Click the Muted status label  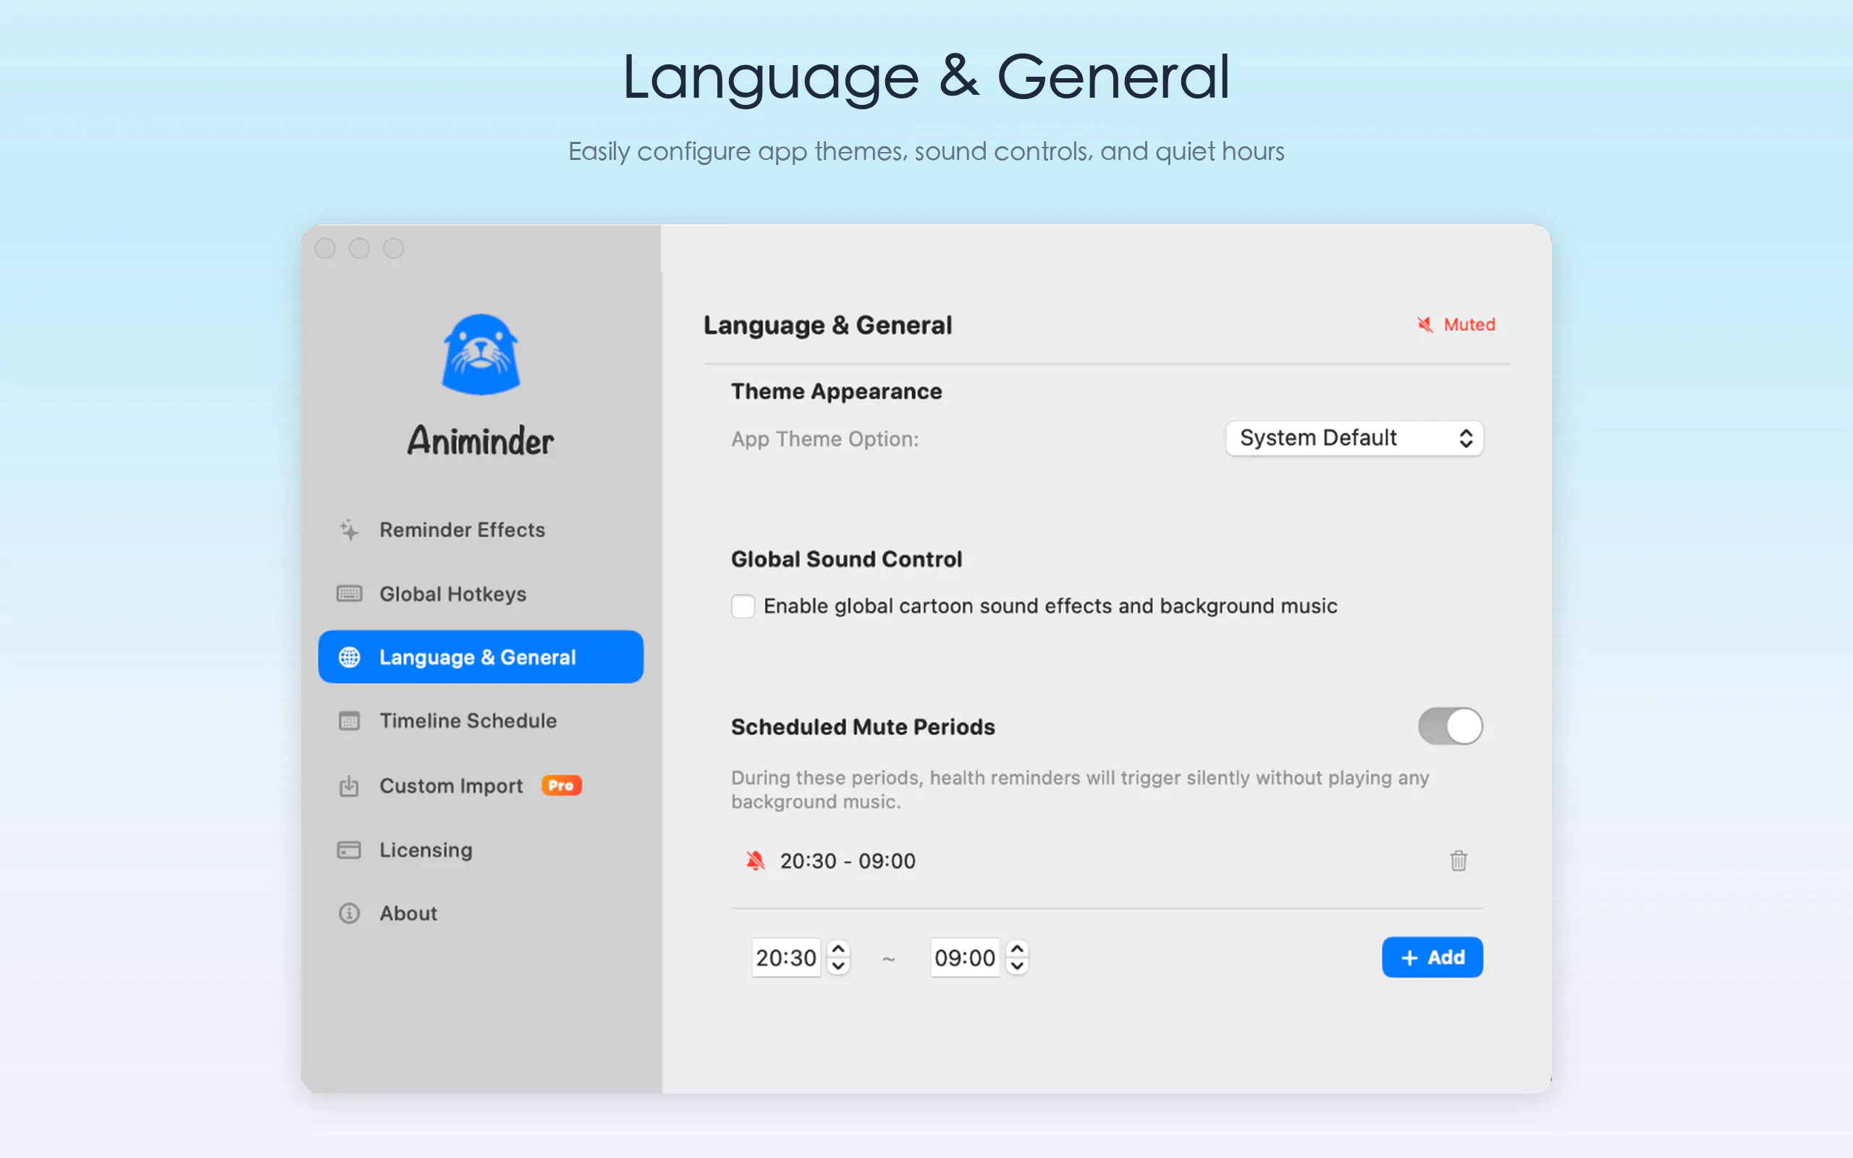1469,325
